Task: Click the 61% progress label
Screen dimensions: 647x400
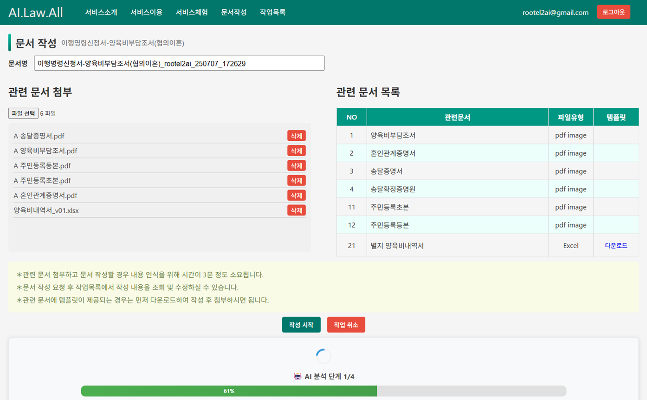Action: [x=229, y=391]
